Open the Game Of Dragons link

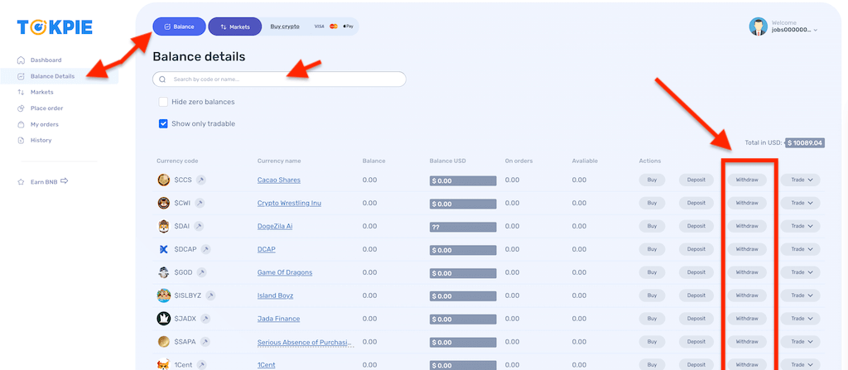point(284,272)
